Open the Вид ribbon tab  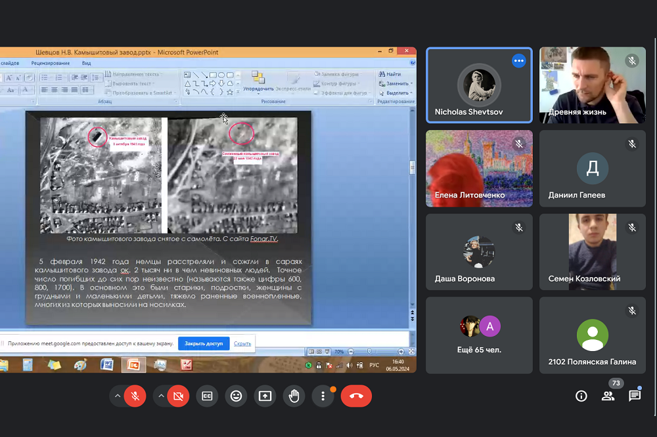point(87,63)
